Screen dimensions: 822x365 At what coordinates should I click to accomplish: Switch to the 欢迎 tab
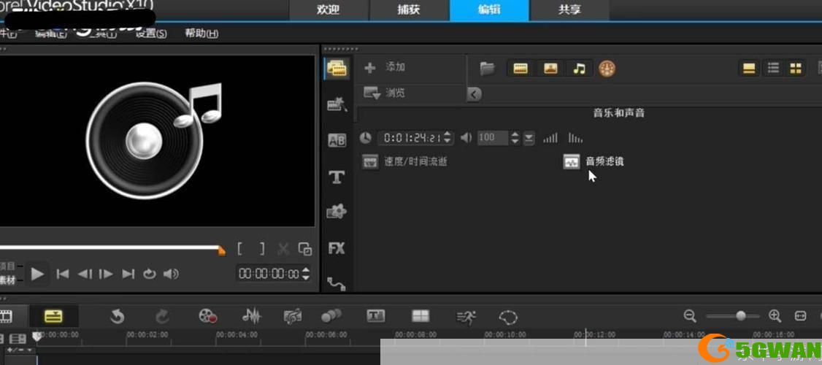[x=329, y=10]
